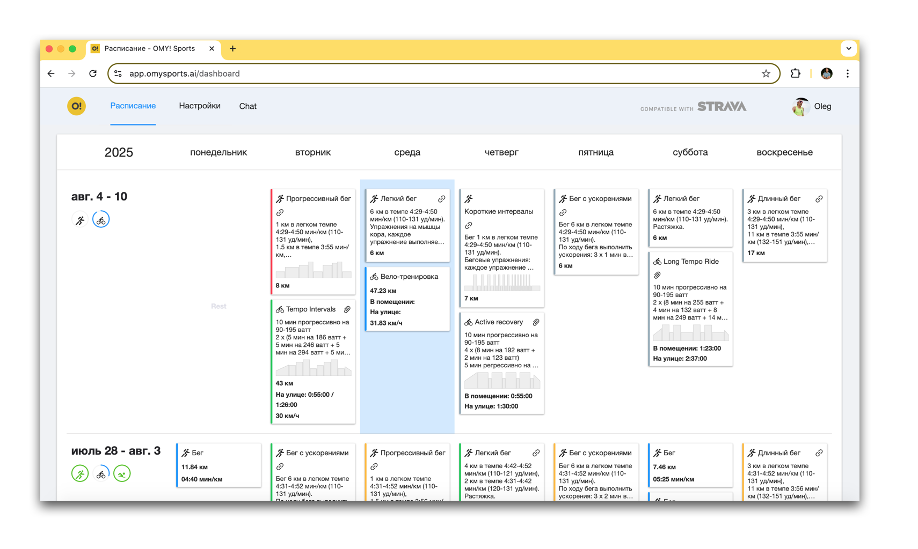The height and width of the screenshot is (549, 918).
Task: Click the среда column header
Action: (x=407, y=152)
